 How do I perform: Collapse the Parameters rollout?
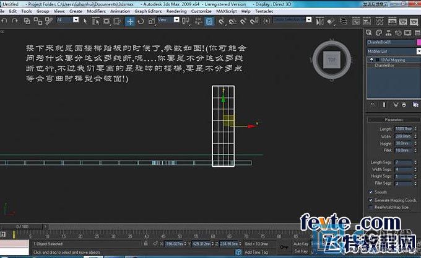coord(393,120)
